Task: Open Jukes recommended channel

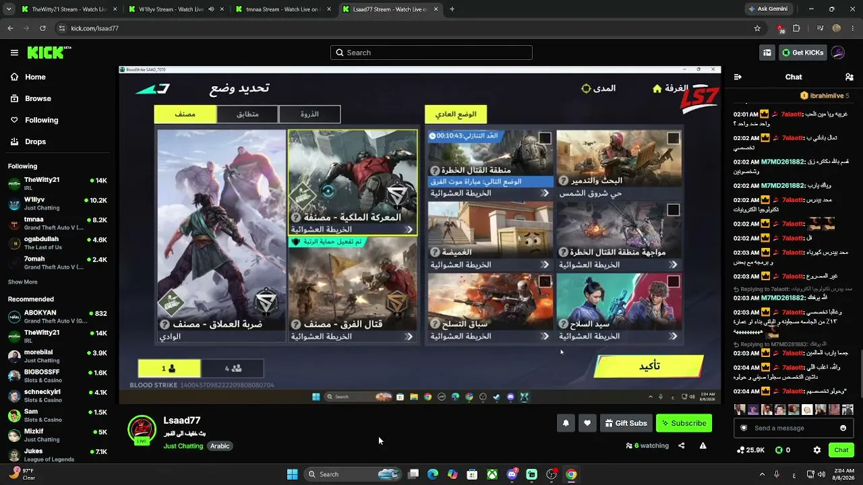Action: pos(57,455)
